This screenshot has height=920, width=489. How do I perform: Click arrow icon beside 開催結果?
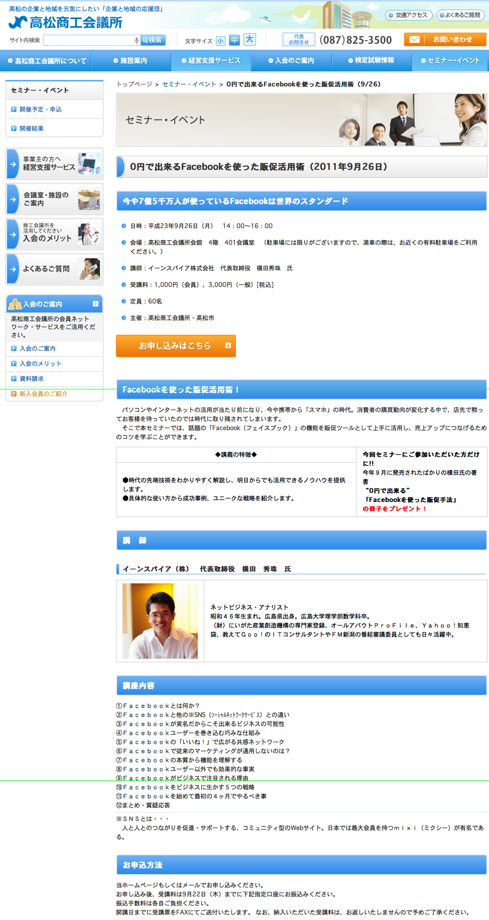(14, 129)
